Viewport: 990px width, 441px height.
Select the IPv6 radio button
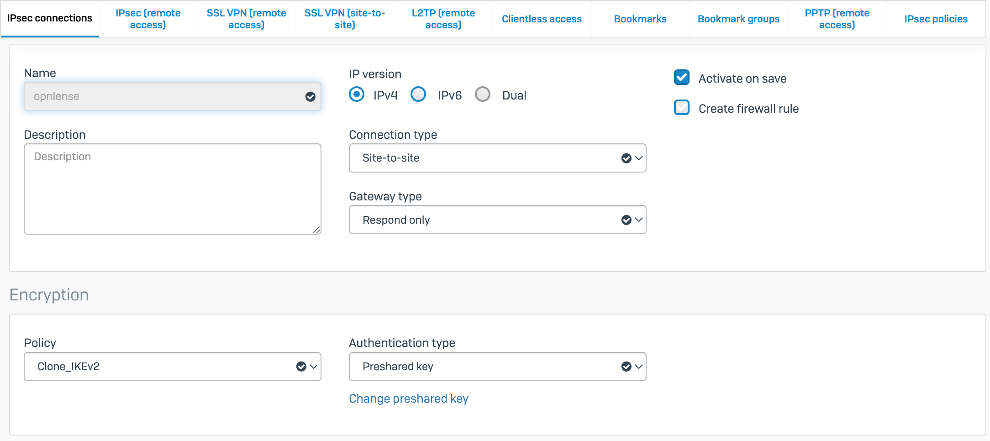point(418,94)
